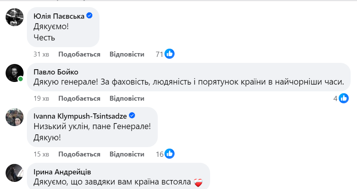Click the like reaction icon with 4 likes
Viewport: 357px width, 189px height.
[344, 98]
